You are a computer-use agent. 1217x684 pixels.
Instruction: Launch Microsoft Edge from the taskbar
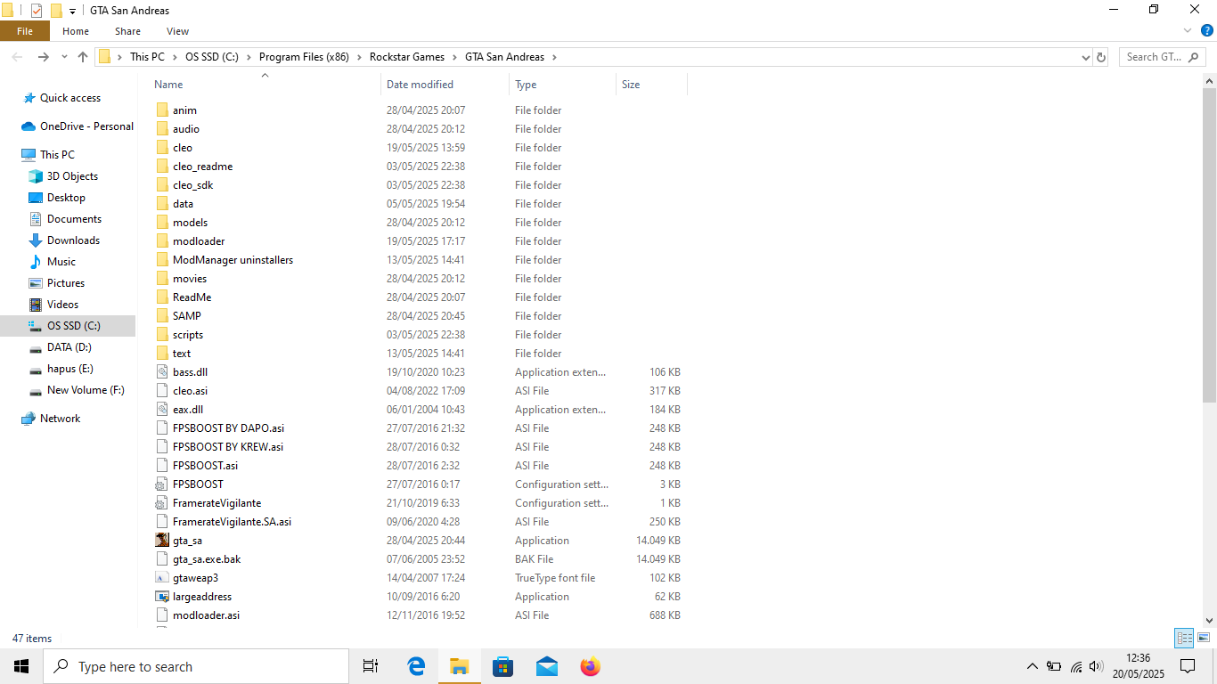416,666
